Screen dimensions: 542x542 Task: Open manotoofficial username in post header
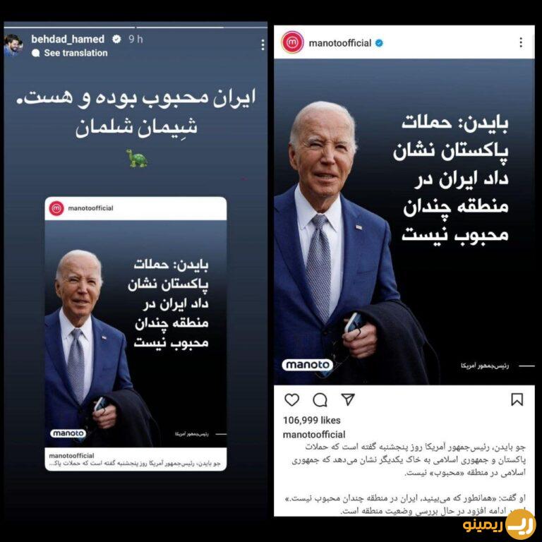[339, 43]
